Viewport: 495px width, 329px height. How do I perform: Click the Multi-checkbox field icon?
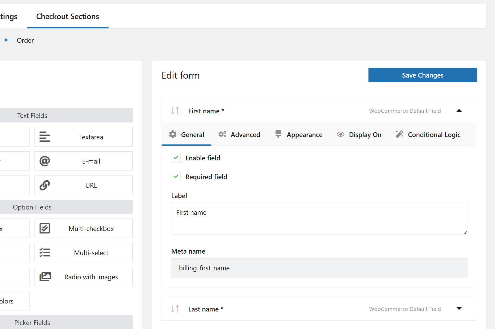tap(45, 228)
